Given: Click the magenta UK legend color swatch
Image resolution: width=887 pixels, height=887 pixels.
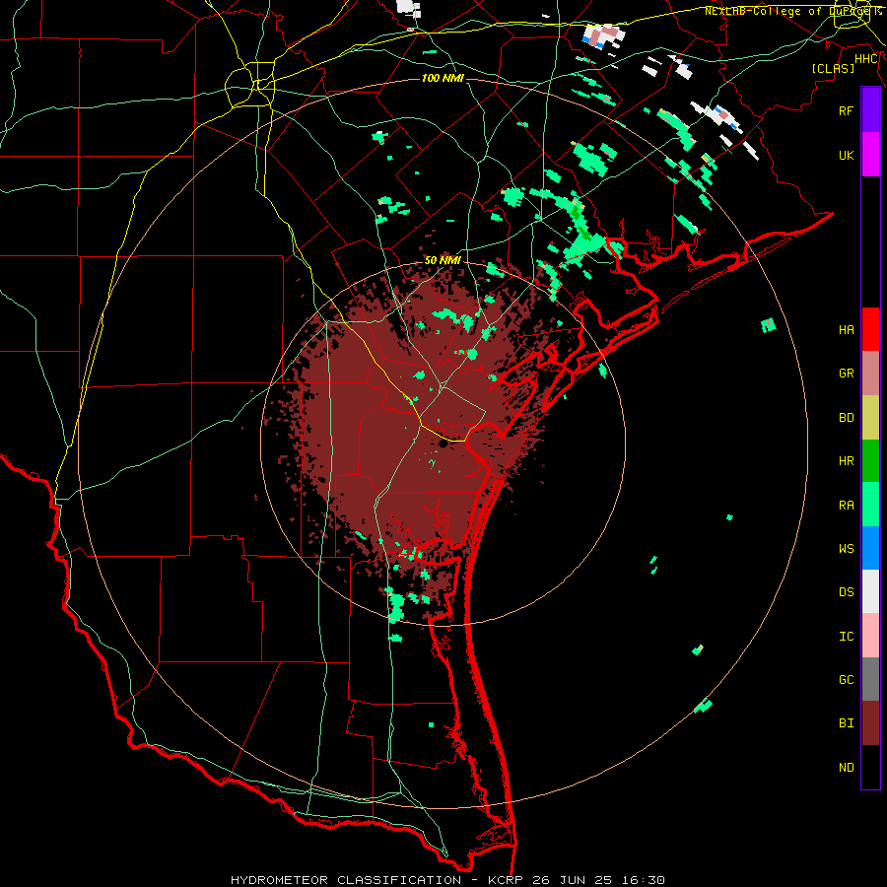Looking at the screenshot, I should pyautogui.click(x=870, y=155).
